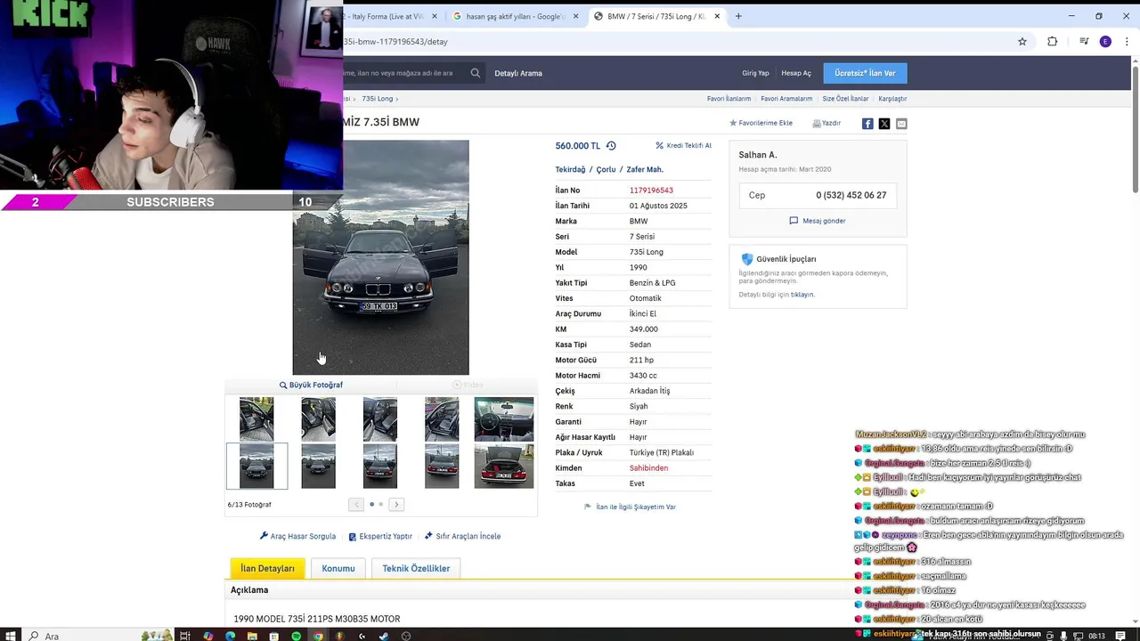Open Spotify from the taskbar
Viewport: 1140px width, 641px height.
pos(296,636)
